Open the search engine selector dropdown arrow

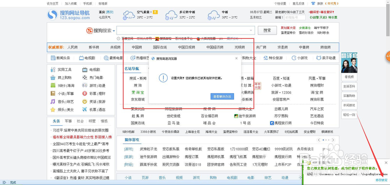pyautogui.click(x=114, y=31)
